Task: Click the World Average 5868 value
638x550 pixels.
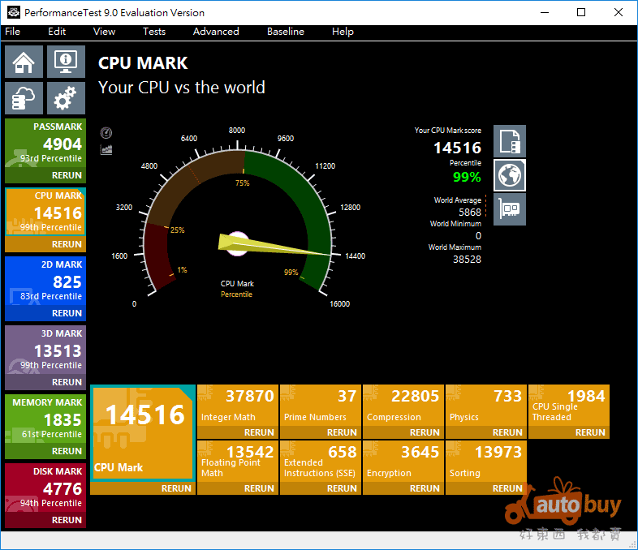Action: tap(470, 213)
